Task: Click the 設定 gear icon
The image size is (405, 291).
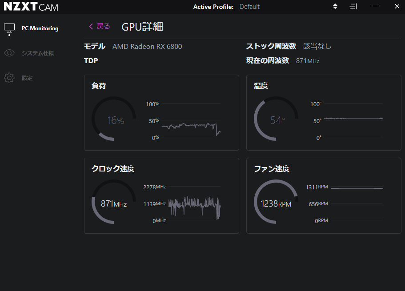Action: tap(9, 78)
